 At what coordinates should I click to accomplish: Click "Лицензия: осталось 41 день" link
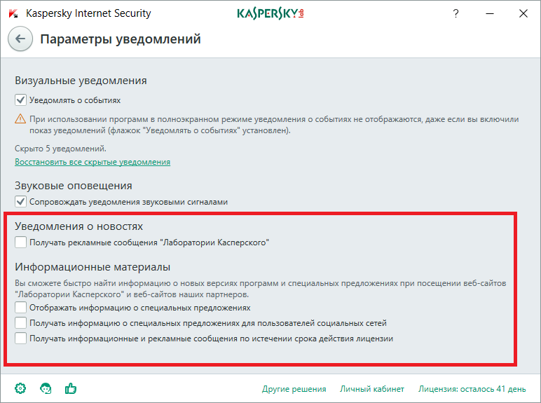[x=472, y=389]
